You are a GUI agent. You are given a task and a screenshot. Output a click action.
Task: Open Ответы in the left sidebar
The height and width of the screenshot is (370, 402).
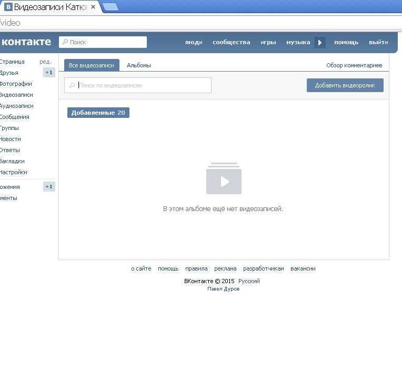pos(10,150)
